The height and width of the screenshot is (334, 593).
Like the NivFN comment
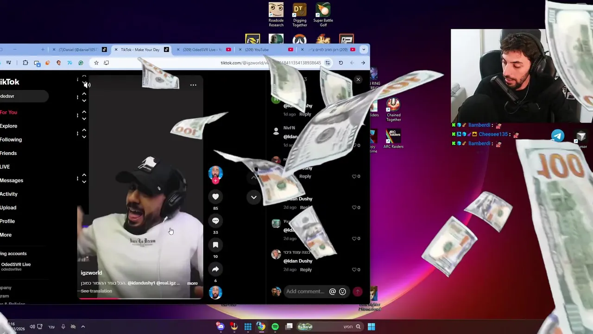(356, 145)
